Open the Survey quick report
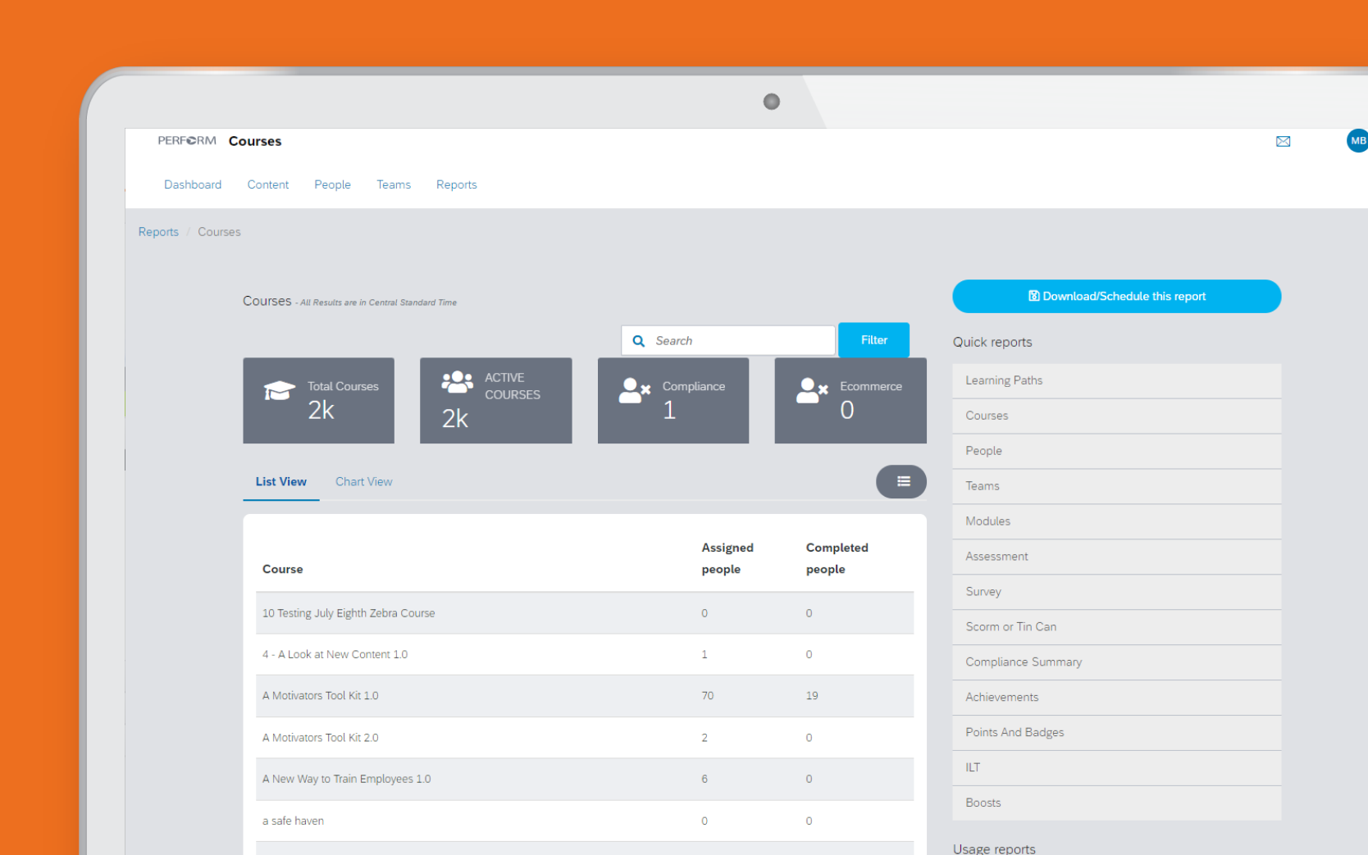1368x855 pixels. 1117,592
